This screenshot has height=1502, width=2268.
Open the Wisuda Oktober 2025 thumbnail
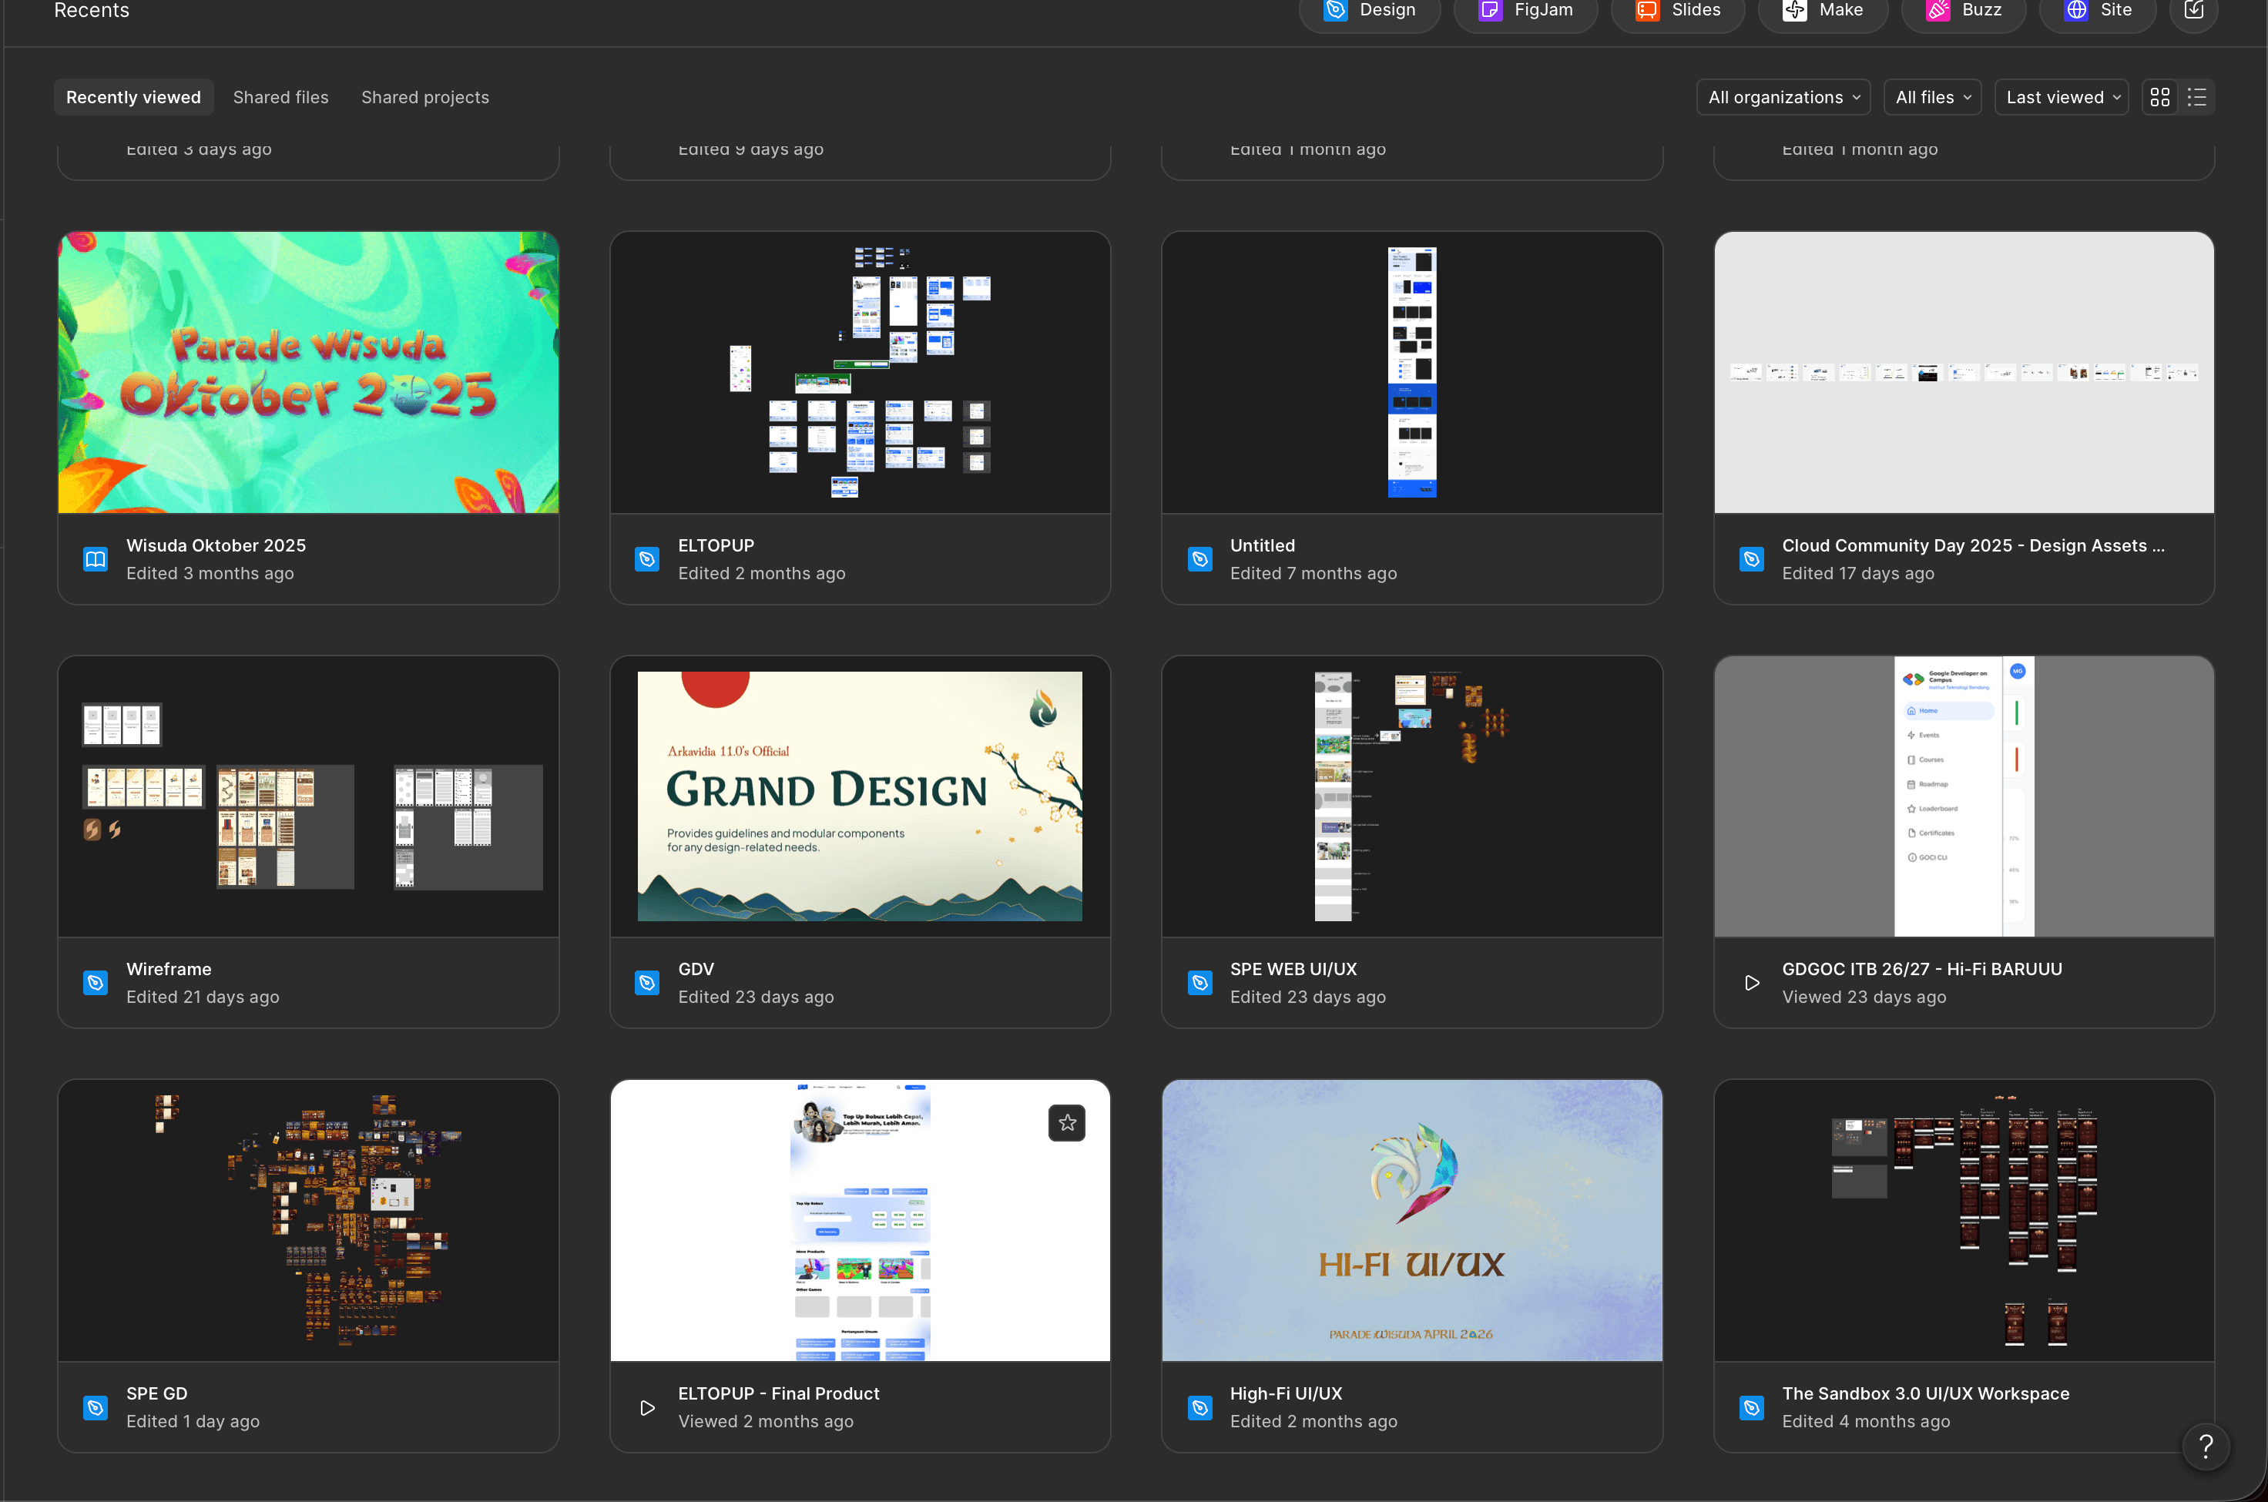click(x=308, y=372)
